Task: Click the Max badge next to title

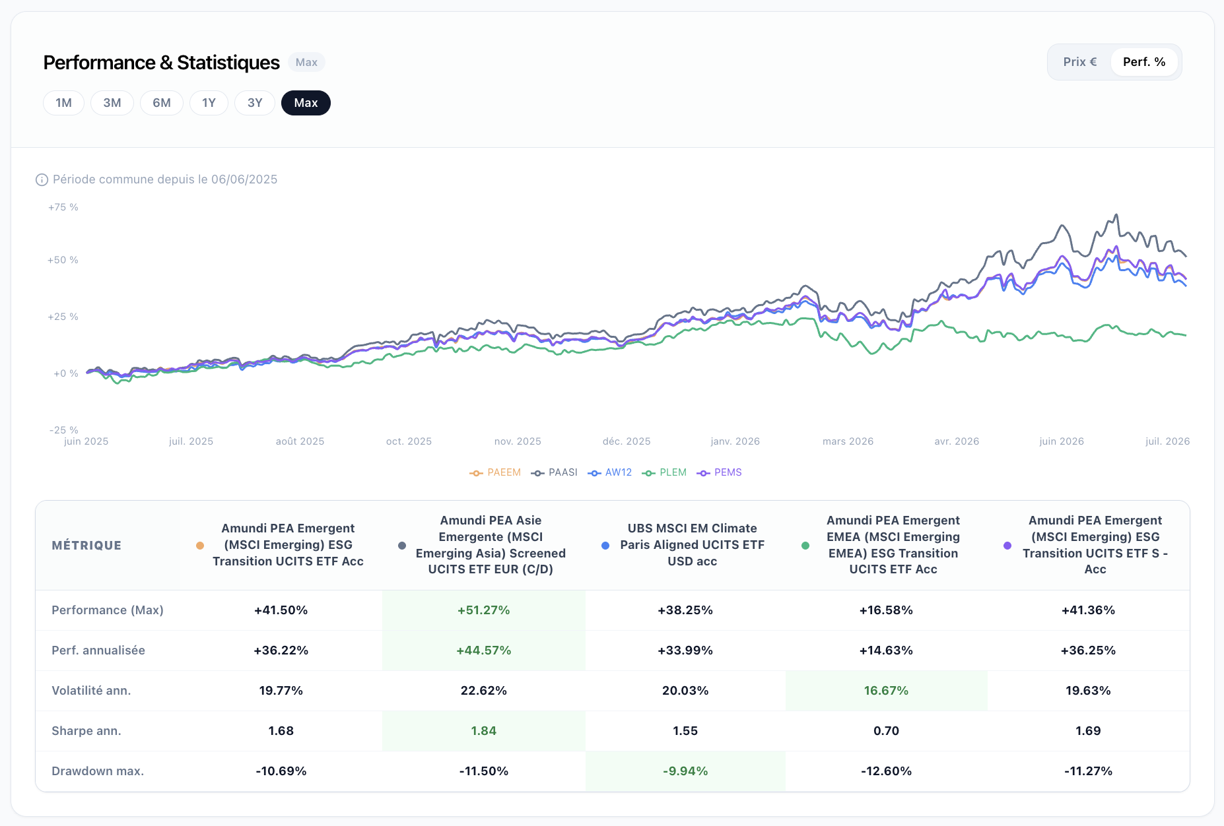Action: click(x=306, y=62)
